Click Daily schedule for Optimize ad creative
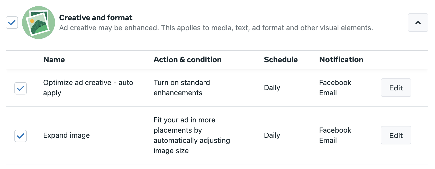 272,88
